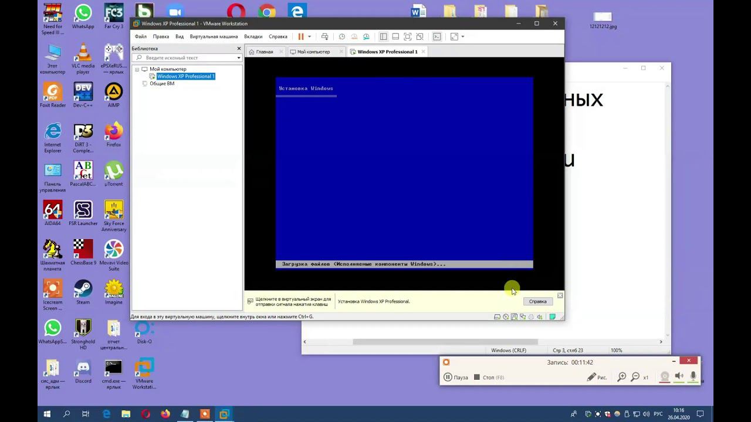Focus the library search text field
Screen dimensions: 751x422
coord(185,57)
